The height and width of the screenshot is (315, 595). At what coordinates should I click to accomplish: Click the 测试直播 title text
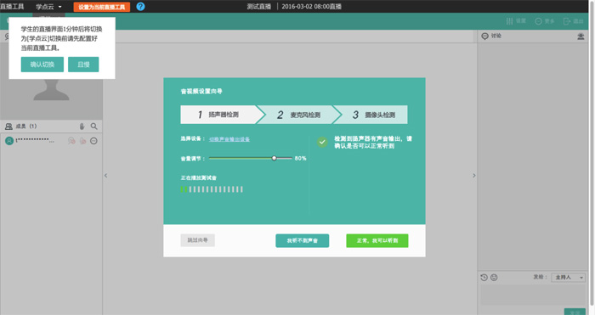click(258, 7)
